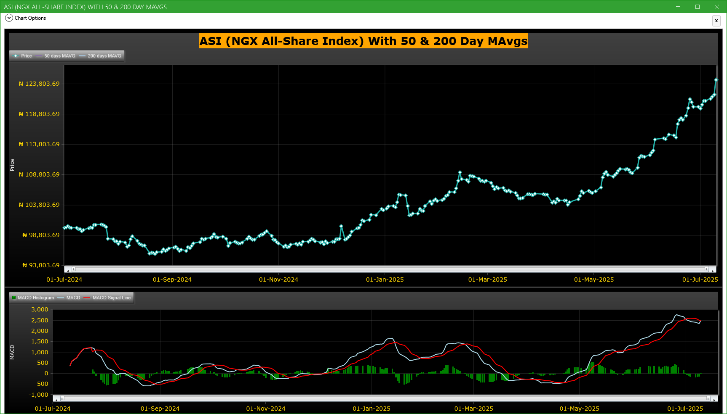The width and height of the screenshot is (727, 414).
Task: Click the MACD vertical axis title
Action: coord(12,352)
